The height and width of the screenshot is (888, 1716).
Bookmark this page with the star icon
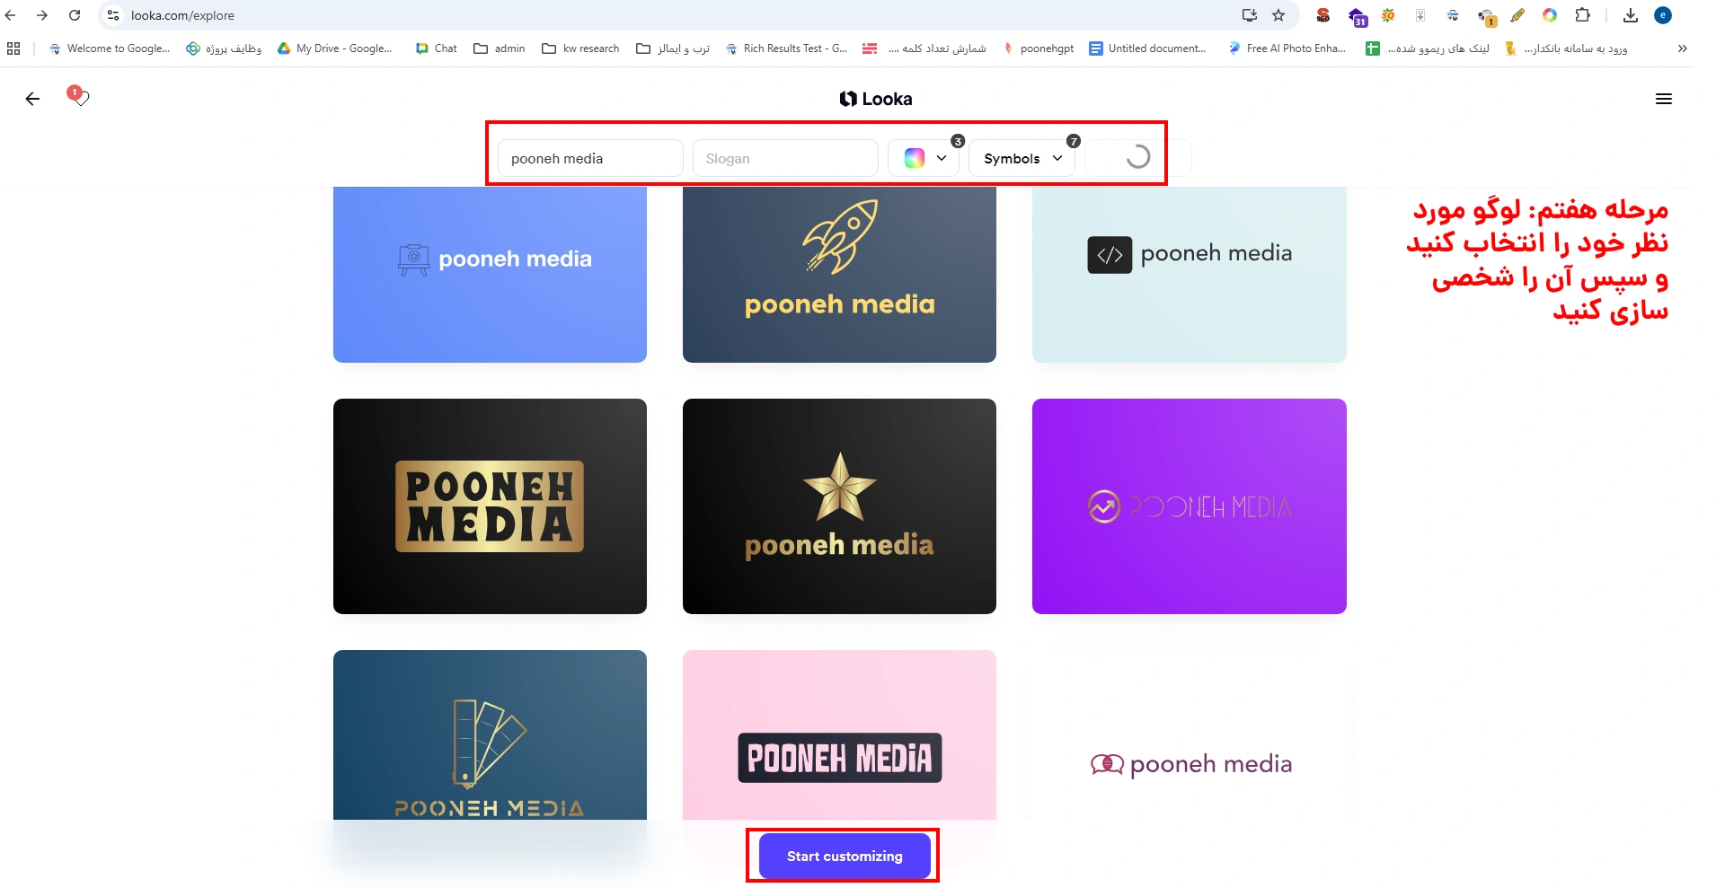point(1278,15)
